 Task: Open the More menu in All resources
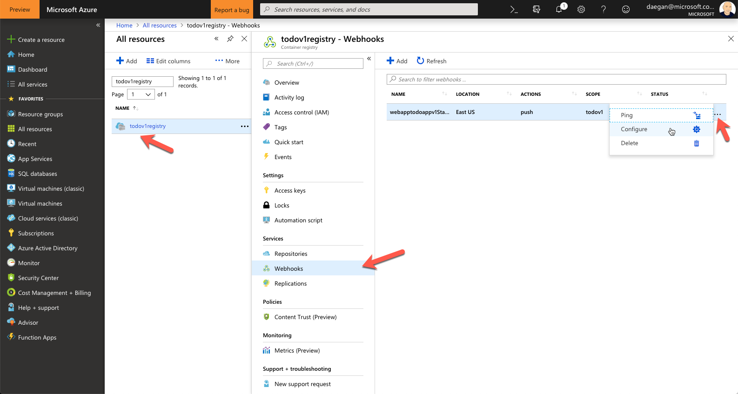(x=228, y=61)
